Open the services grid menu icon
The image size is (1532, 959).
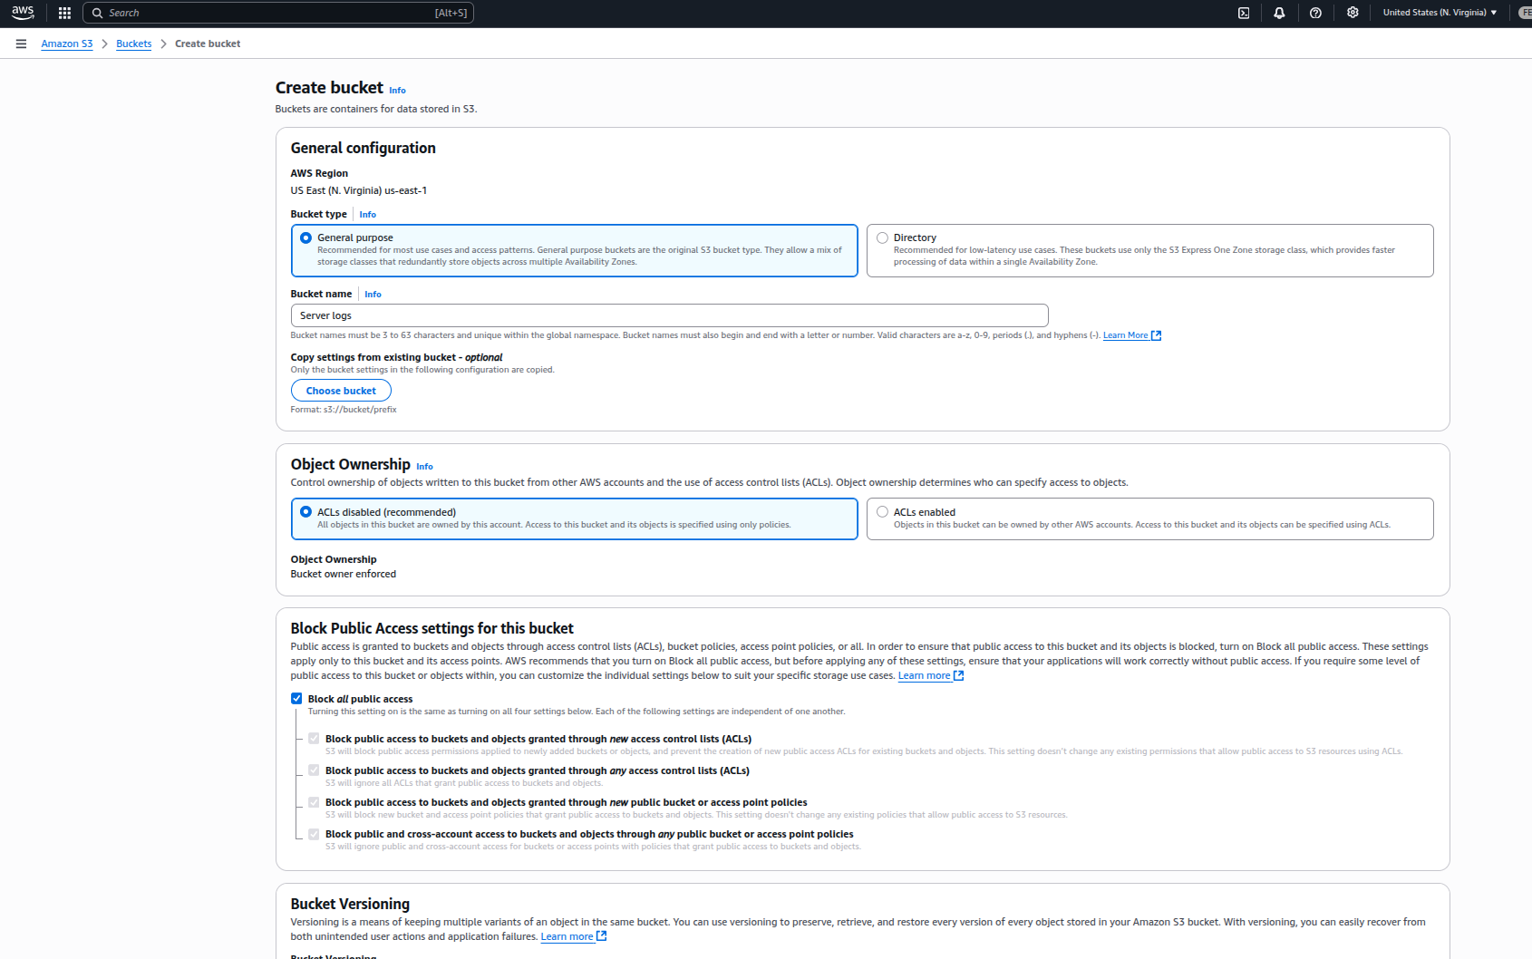(x=64, y=13)
